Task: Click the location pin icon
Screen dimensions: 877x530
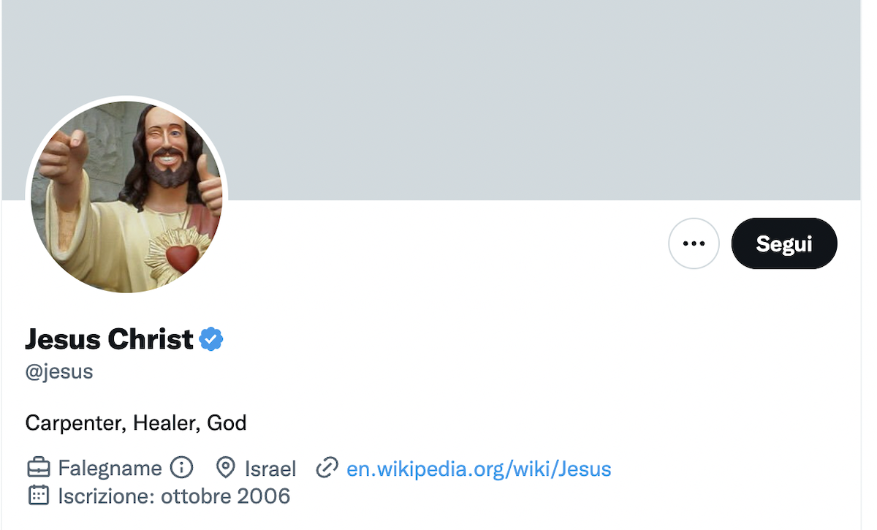Action: pyautogui.click(x=226, y=468)
